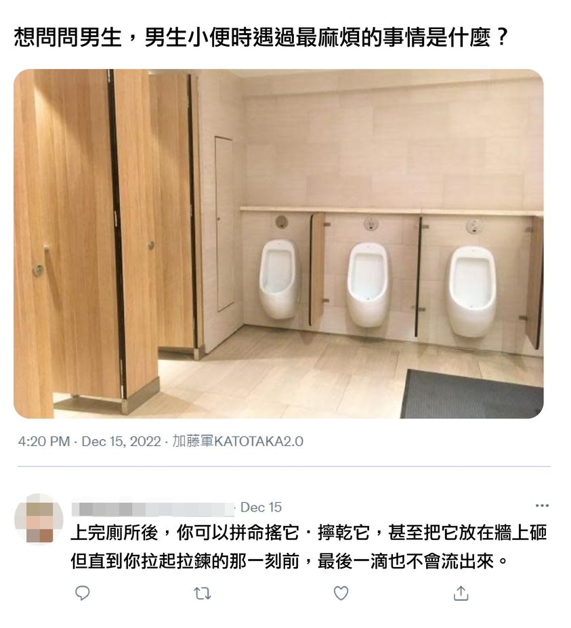Open the 4:20 PM · Dec 15, 2022 timestamp
This screenshot has height=628, width=571.
[x=89, y=441]
